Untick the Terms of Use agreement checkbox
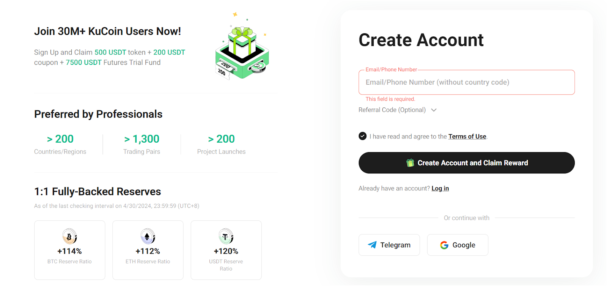 coord(363,136)
